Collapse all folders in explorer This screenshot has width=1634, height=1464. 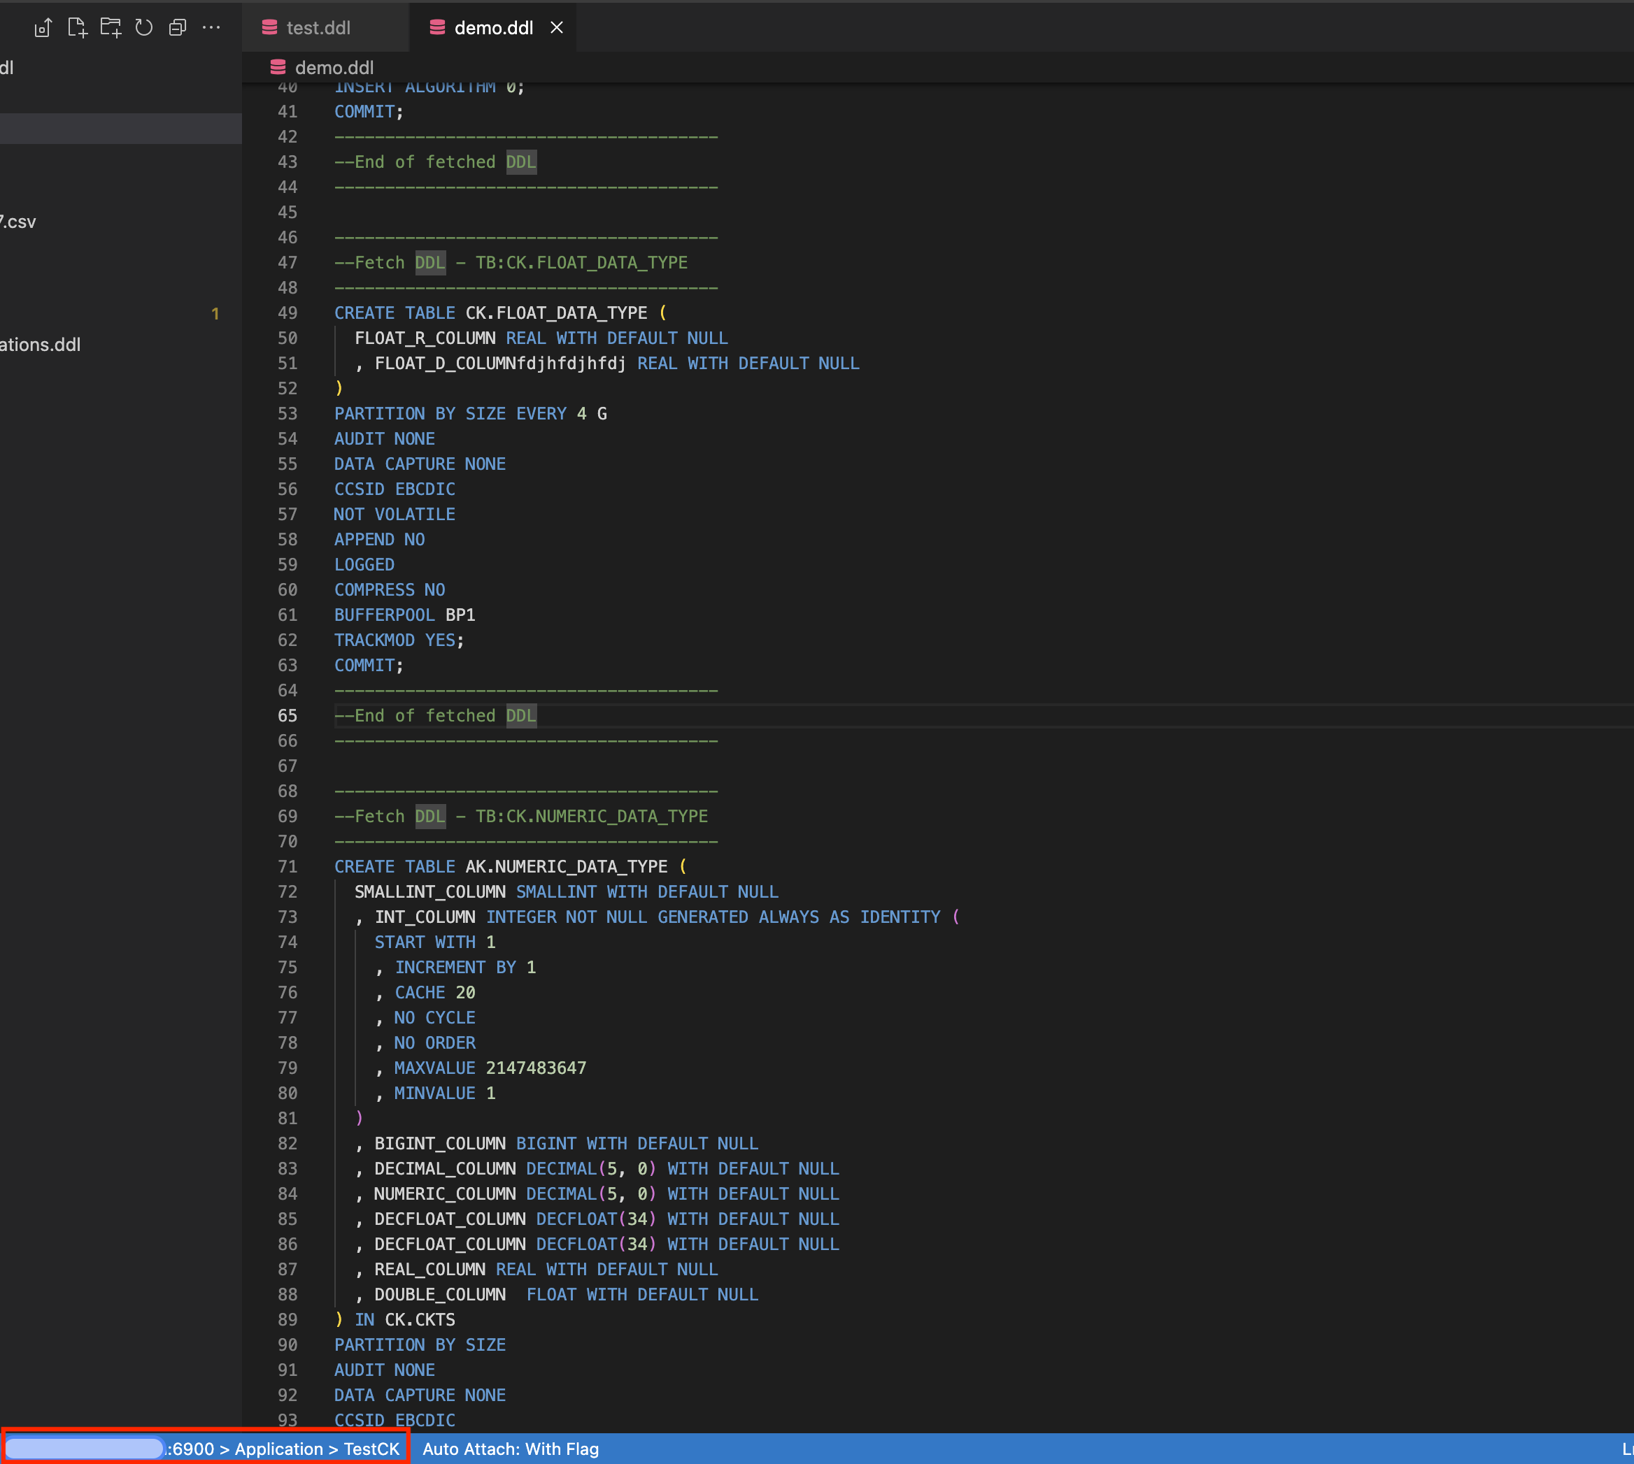(x=178, y=28)
